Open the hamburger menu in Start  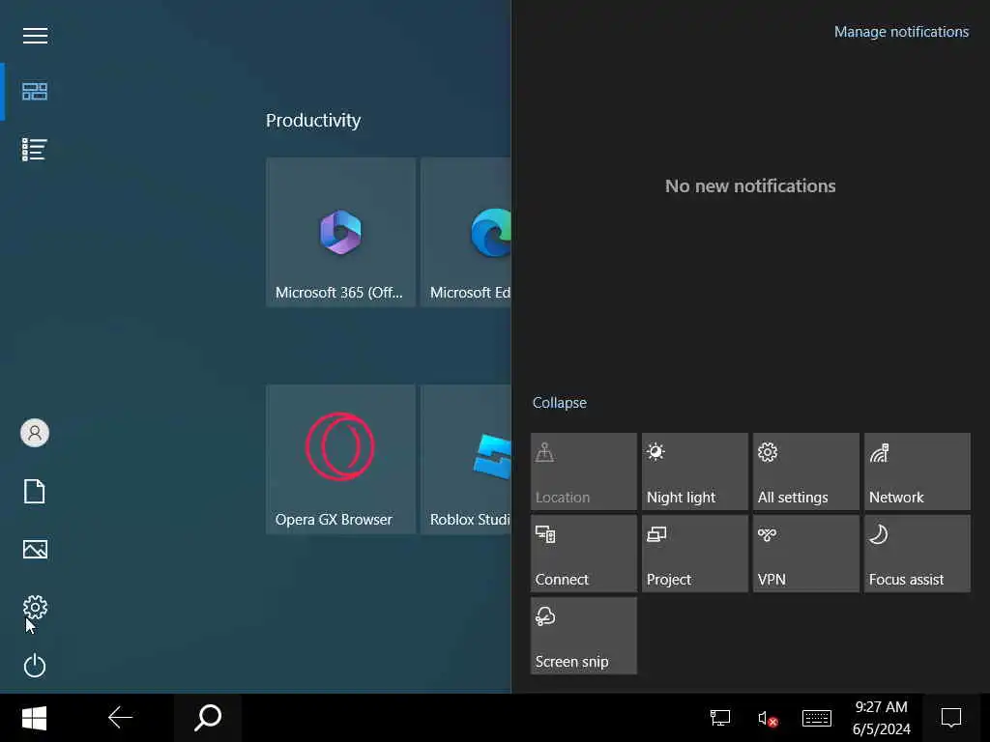[36, 36]
